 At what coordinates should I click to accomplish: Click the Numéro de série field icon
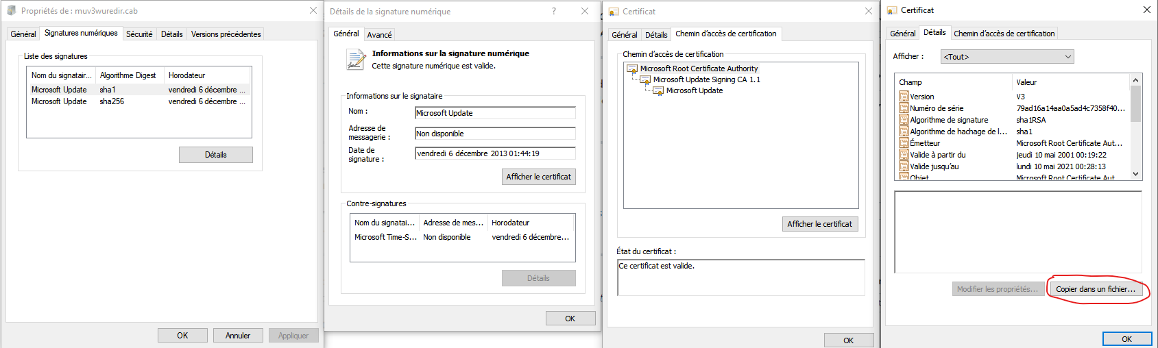[x=904, y=108]
